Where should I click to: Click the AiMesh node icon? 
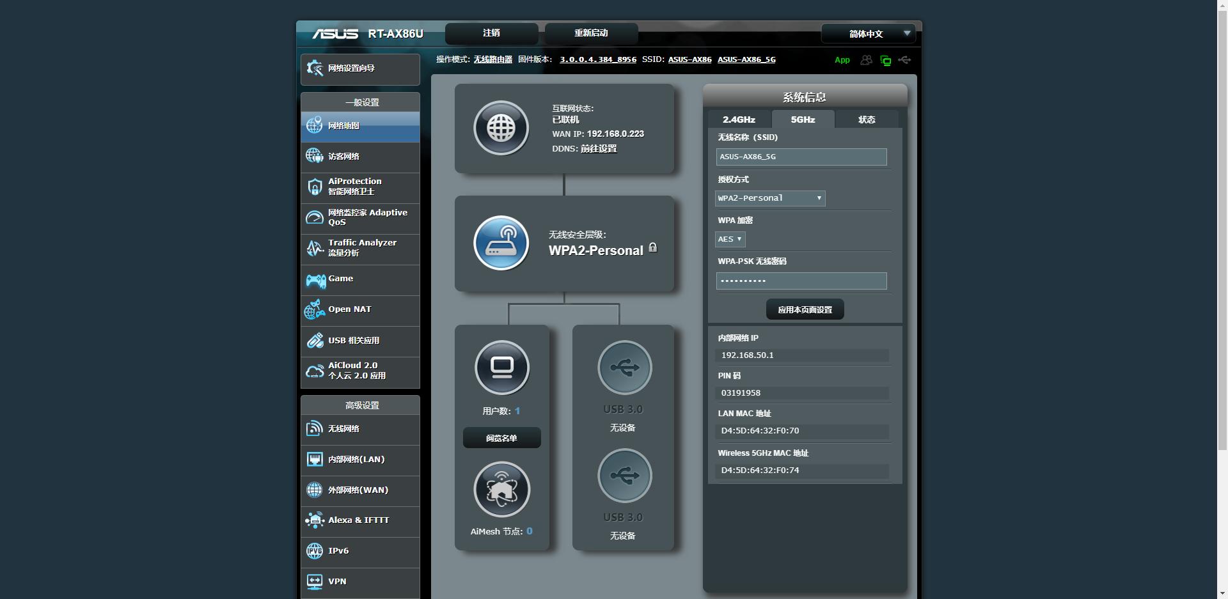click(x=501, y=489)
